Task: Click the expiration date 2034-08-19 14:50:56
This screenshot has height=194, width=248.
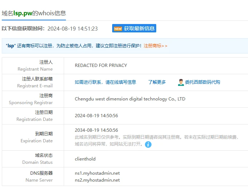Action: 97,130
